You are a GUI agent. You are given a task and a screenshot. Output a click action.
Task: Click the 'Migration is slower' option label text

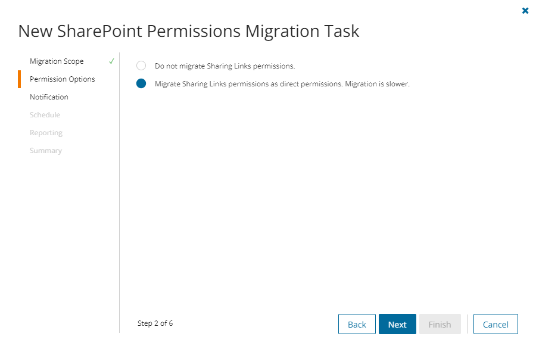[282, 84]
